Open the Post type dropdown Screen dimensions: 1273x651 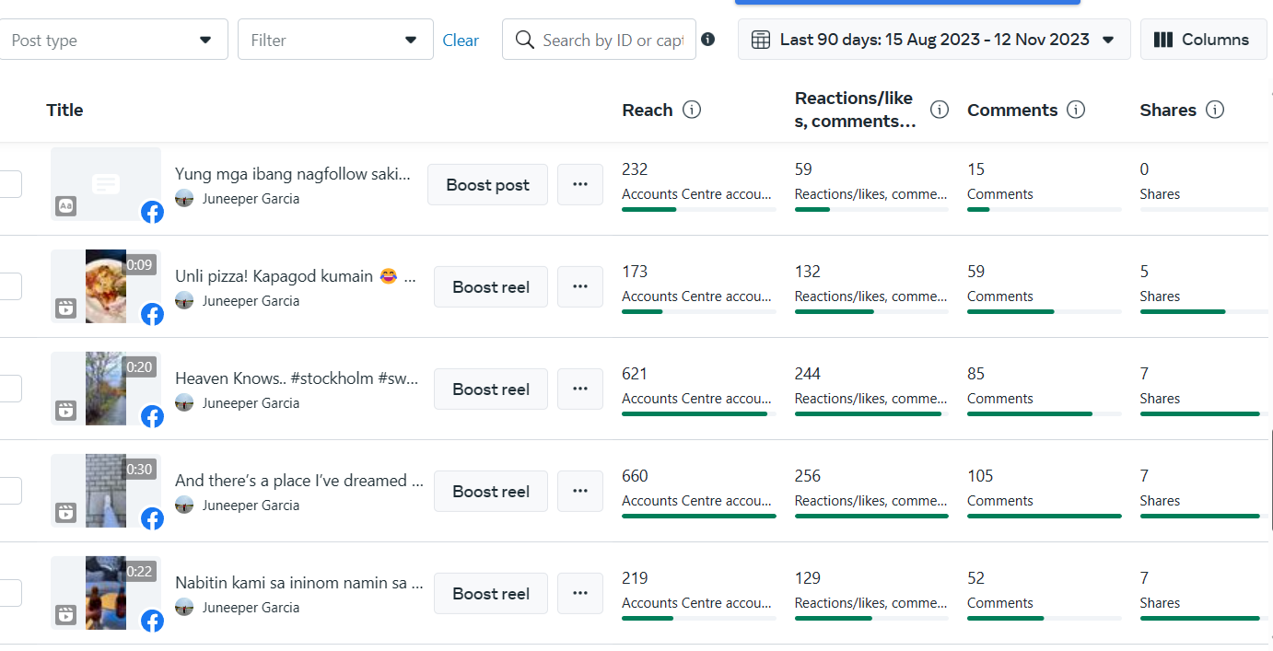coord(112,40)
